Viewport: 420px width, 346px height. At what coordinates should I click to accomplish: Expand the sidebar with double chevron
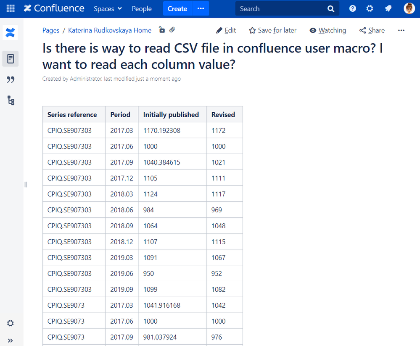point(10,341)
